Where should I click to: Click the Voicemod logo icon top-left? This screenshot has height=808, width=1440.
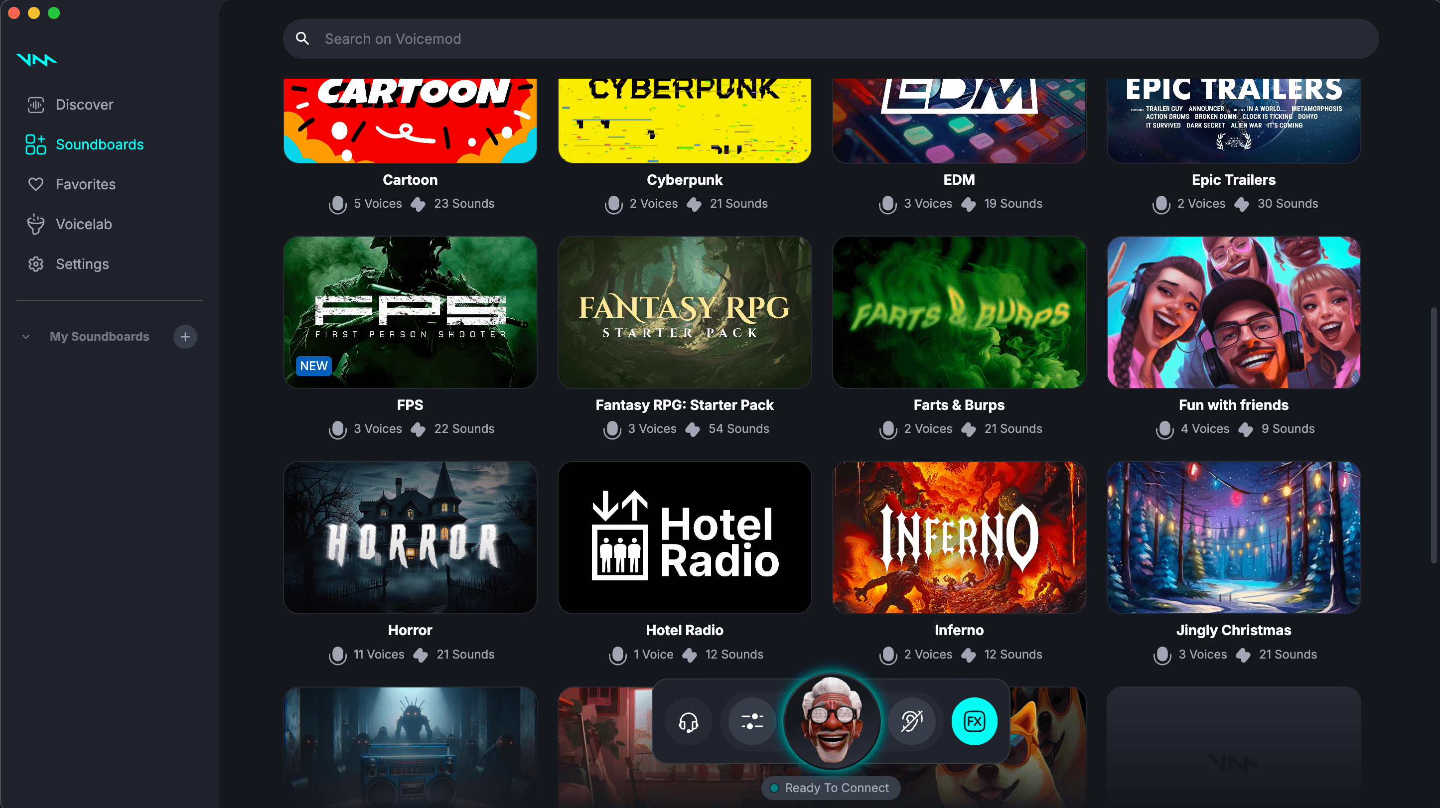pyautogui.click(x=36, y=59)
